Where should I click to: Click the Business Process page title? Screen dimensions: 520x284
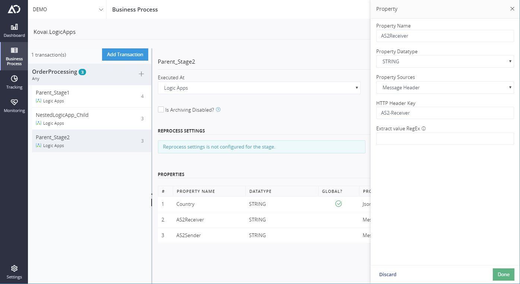(135, 10)
